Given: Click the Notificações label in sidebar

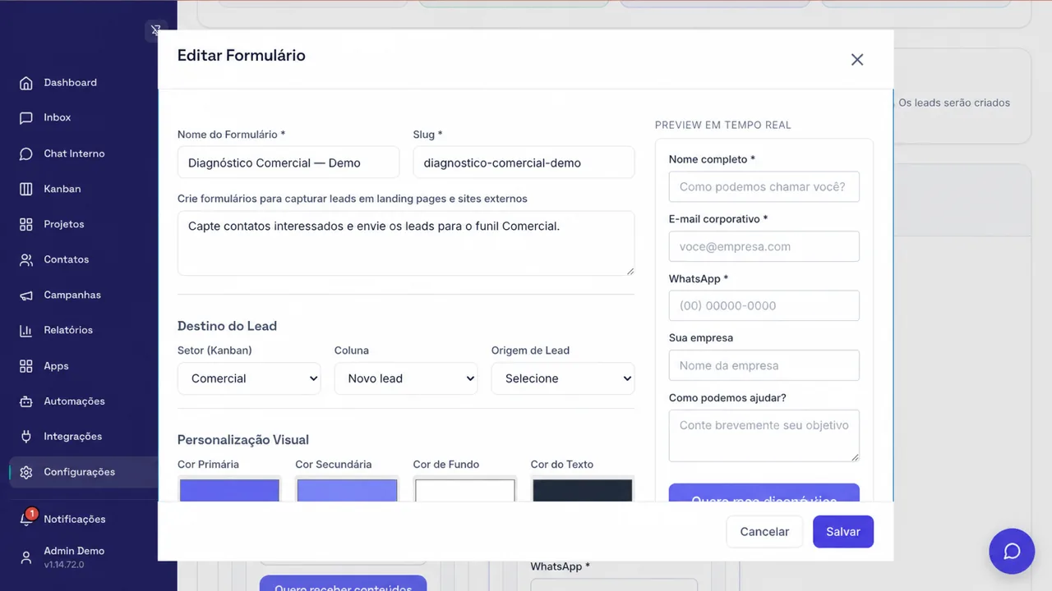Looking at the screenshot, I should pos(75,520).
